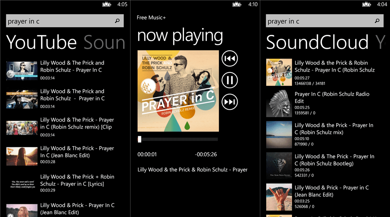
Task: Skip to previous track button
Action: pyautogui.click(x=229, y=59)
